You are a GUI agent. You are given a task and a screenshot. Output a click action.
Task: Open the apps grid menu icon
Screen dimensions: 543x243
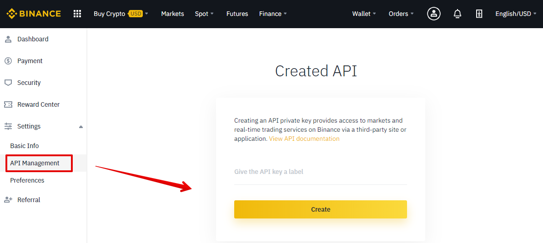77,14
